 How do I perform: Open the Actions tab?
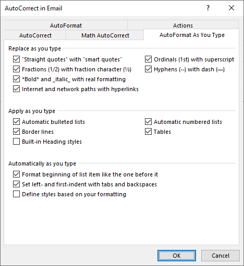pyautogui.click(x=183, y=26)
